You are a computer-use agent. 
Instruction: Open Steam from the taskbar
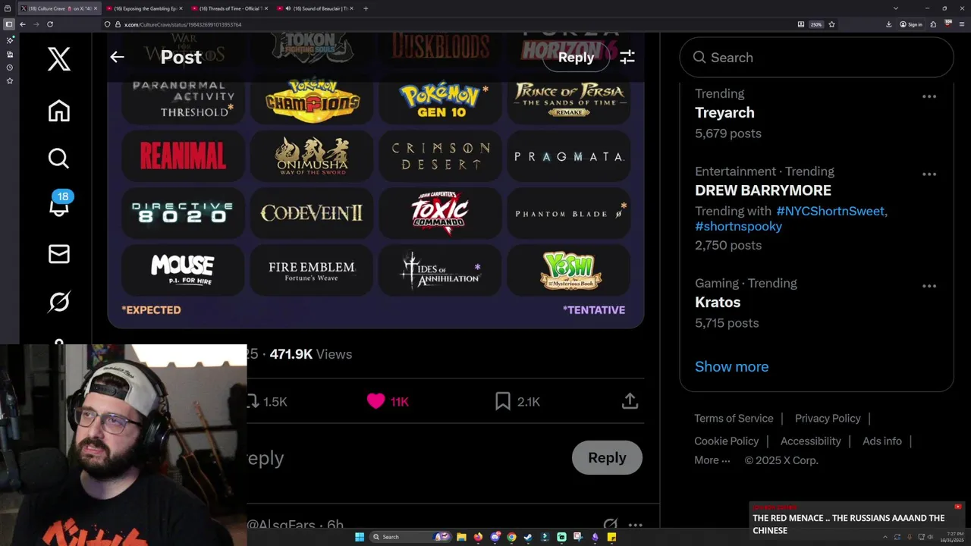tap(528, 537)
